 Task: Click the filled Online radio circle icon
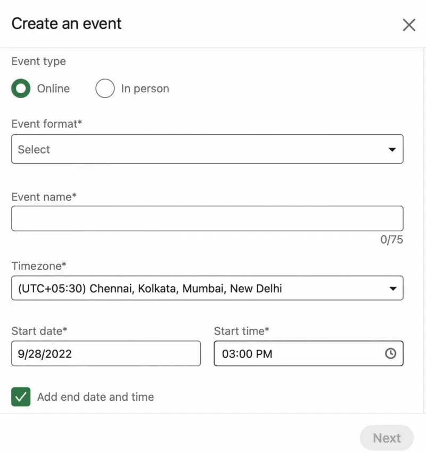click(21, 88)
